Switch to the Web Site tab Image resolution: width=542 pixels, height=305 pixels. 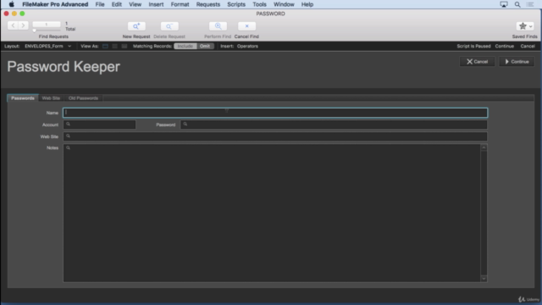click(51, 98)
